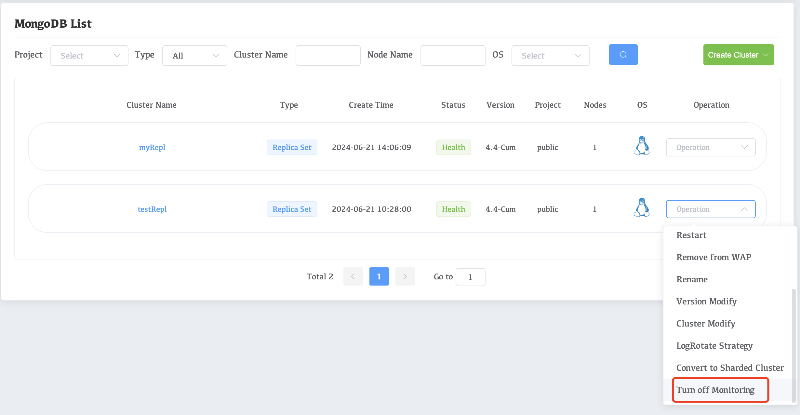This screenshot has width=800, height=415.
Task: Go to the next page arrow
Action: point(405,276)
